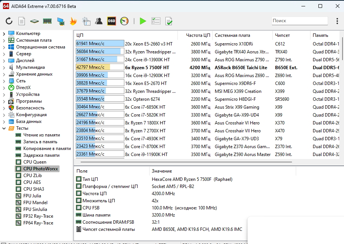Click the Refresh toolbar icon
344x244 pixels.
(9, 21)
